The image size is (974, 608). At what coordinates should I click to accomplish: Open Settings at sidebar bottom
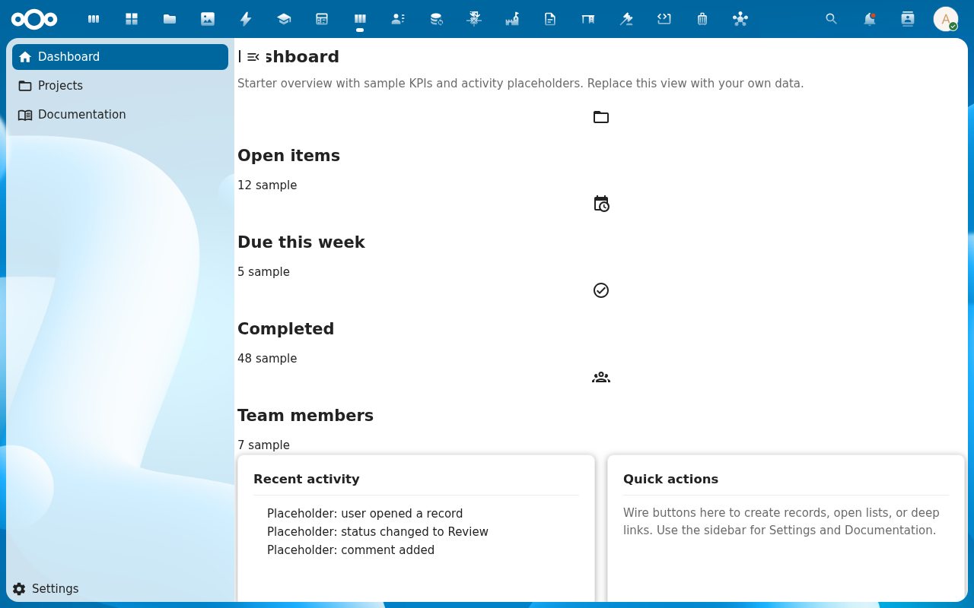coord(120,589)
